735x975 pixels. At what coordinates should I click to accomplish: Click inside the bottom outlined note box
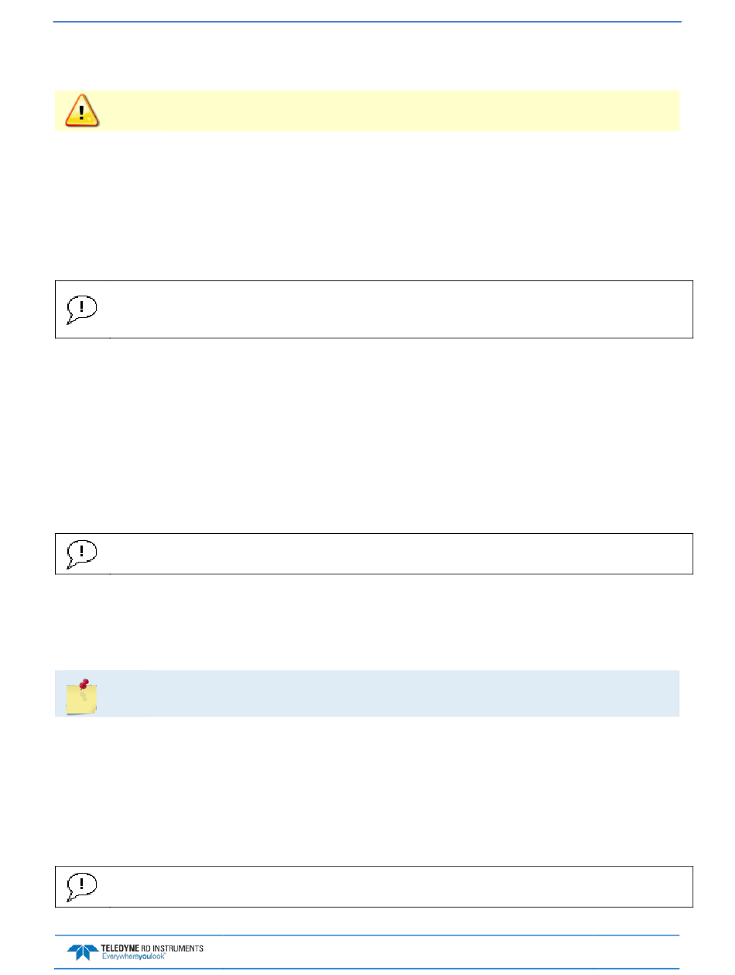tap(374, 887)
